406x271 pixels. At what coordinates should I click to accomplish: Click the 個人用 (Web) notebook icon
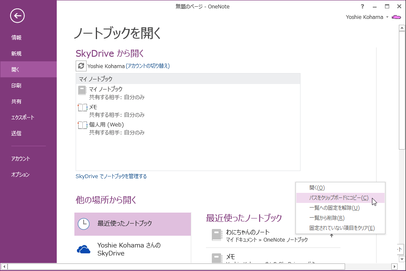(82, 125)
